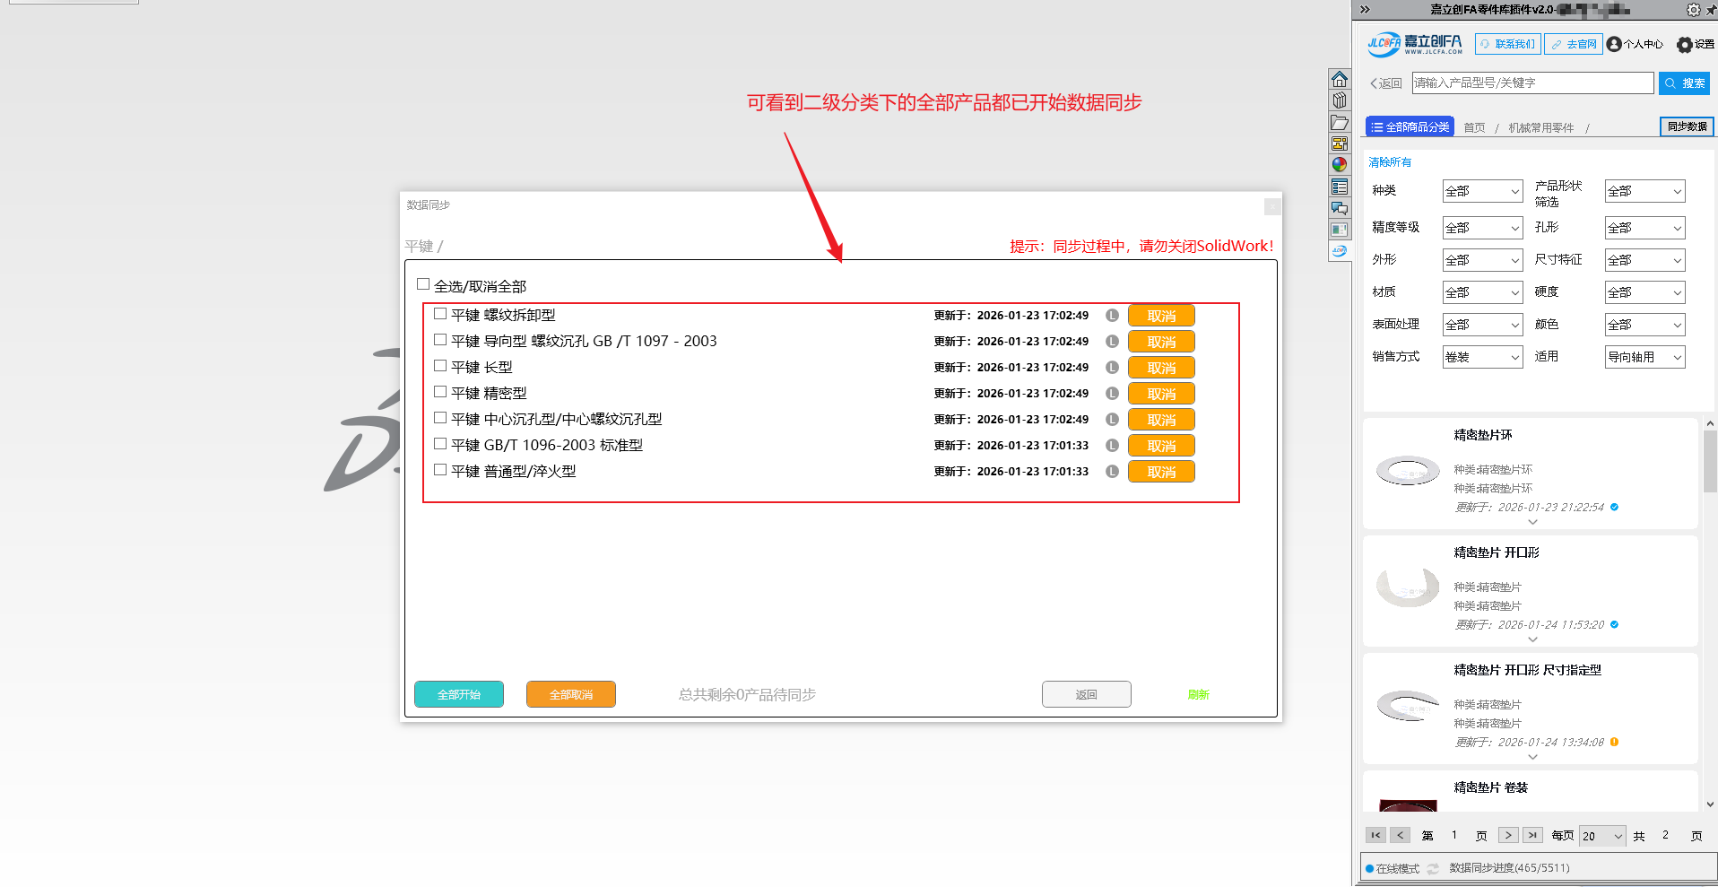Open the SolidWorks Resources home tab icon

(x=1339, y=79)
